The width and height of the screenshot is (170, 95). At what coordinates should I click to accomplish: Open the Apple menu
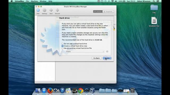12,1
